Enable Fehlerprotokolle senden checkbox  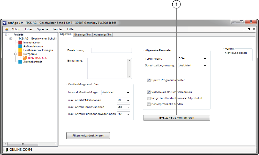149,104
